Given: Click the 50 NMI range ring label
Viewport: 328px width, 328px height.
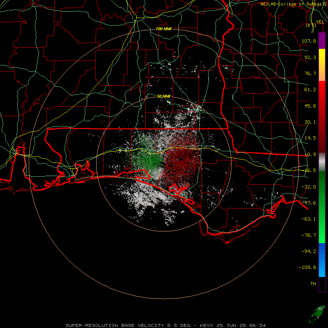Looking at the screenshot, I should pos(164,96).
